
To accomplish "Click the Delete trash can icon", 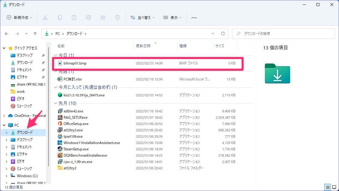I will [118, 17].
